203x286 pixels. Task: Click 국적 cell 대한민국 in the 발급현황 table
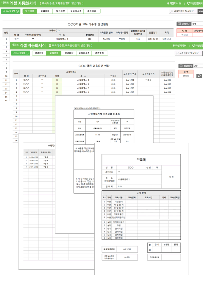[x=167, y=39]
